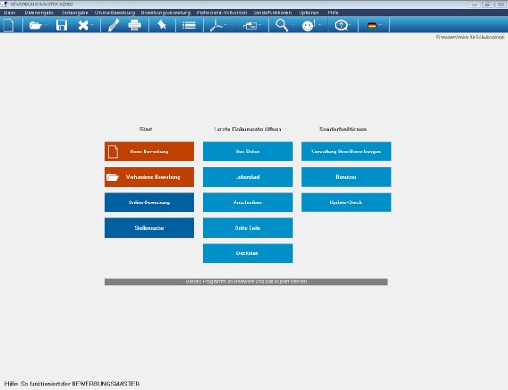Click the Lebenslauf button
508x390 pixels.
(x=248, y=177)
